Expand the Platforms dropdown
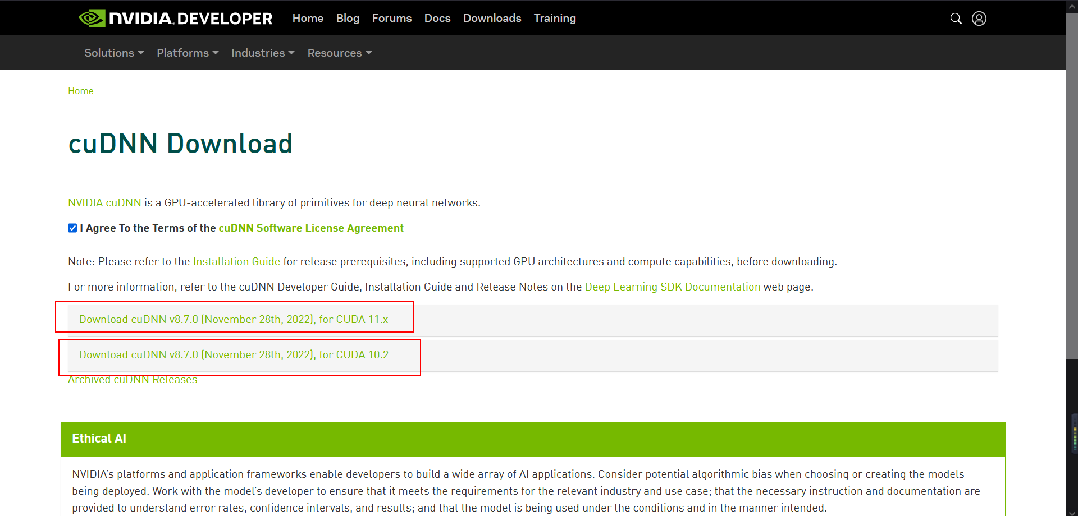This screenshot has width=1078, height=516. 188,53
